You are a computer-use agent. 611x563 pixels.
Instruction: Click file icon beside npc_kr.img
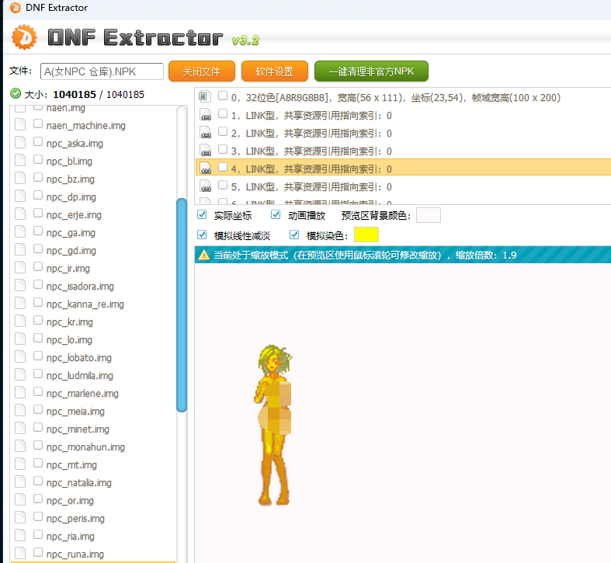coord(20,321)
